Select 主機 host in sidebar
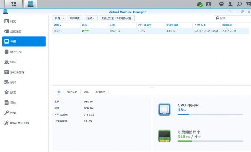This screenshot has height=152, width=251. (x=24, y=41)
